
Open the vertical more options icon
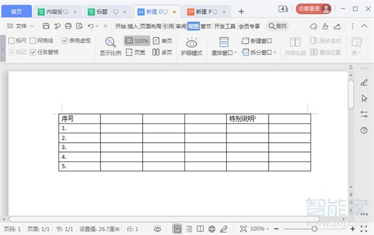click(x=353, y=26)
